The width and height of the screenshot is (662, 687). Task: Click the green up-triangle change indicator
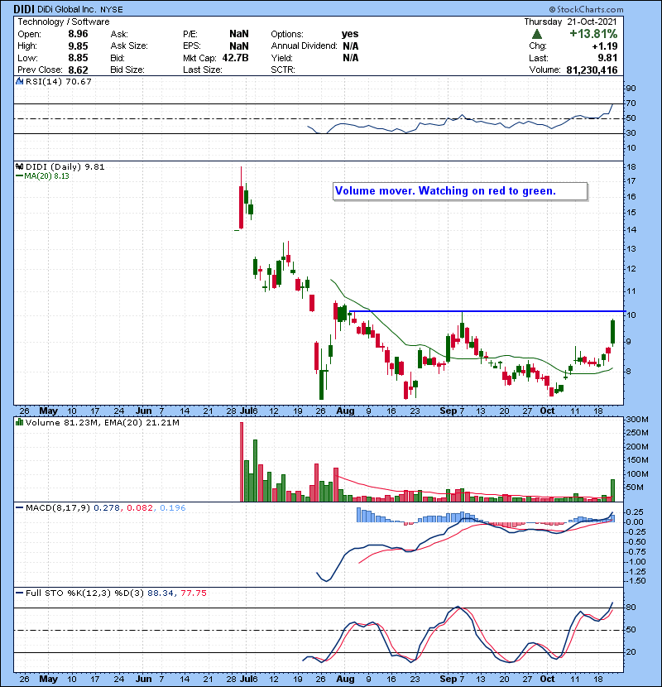pyautogui.click(x=537, y=34)
